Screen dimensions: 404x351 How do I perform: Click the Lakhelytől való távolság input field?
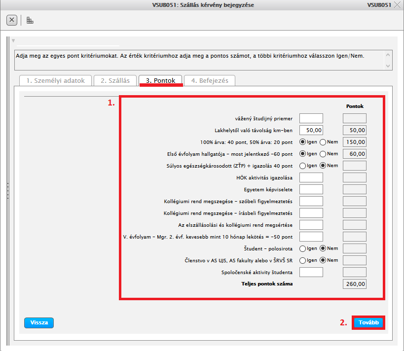click(311, 130)
